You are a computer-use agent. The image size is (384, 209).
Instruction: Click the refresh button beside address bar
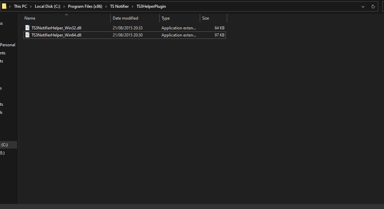point(373,7)
